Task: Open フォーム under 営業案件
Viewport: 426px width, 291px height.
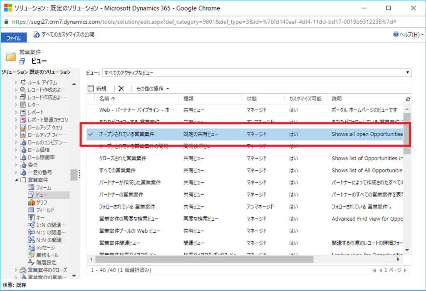Action: (40, 187)
